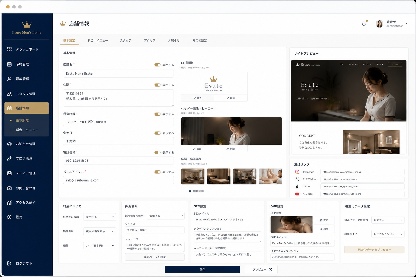Click the Instagram icon in SNSリンク
Screen dimensions: 416x277
click(x=297, y=172)
